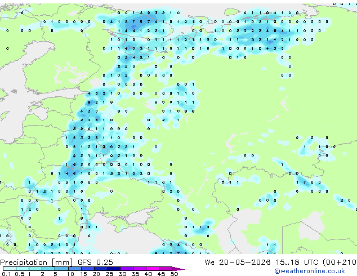The image size is (357, 276).
Task: Select the legend swatch between 5 and 10
Action: pos(61,269)
